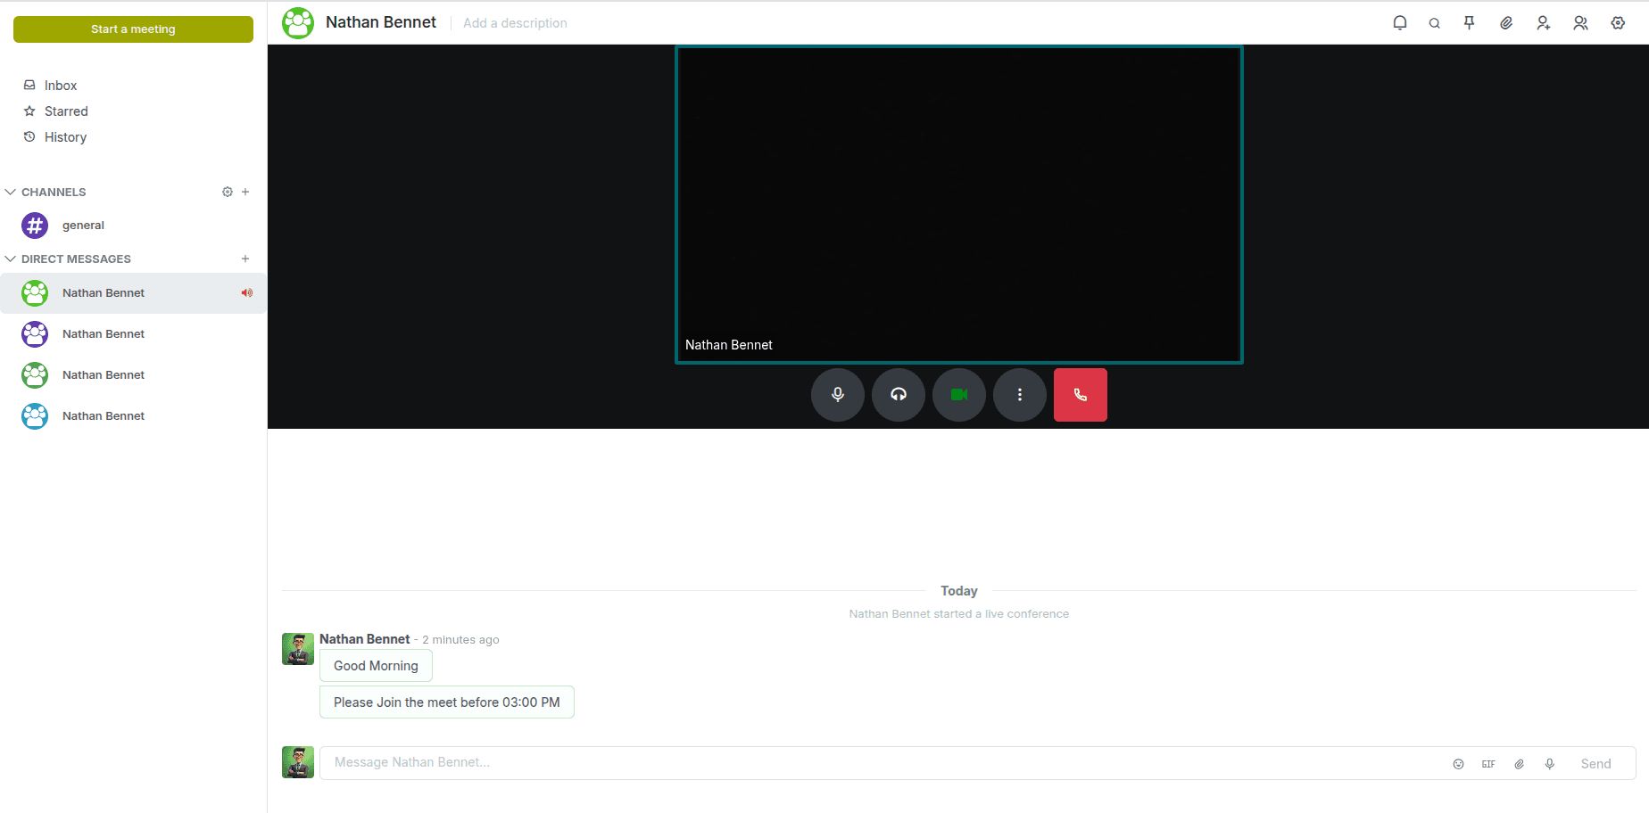This screenshot has height=813, width=1649.
Task: Add a user to the conversation
Action: tap(1543, 22)
